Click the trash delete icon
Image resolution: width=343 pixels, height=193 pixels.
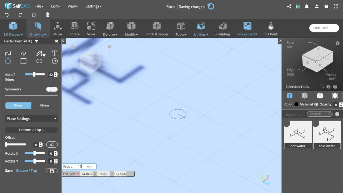tap(48, 15)
